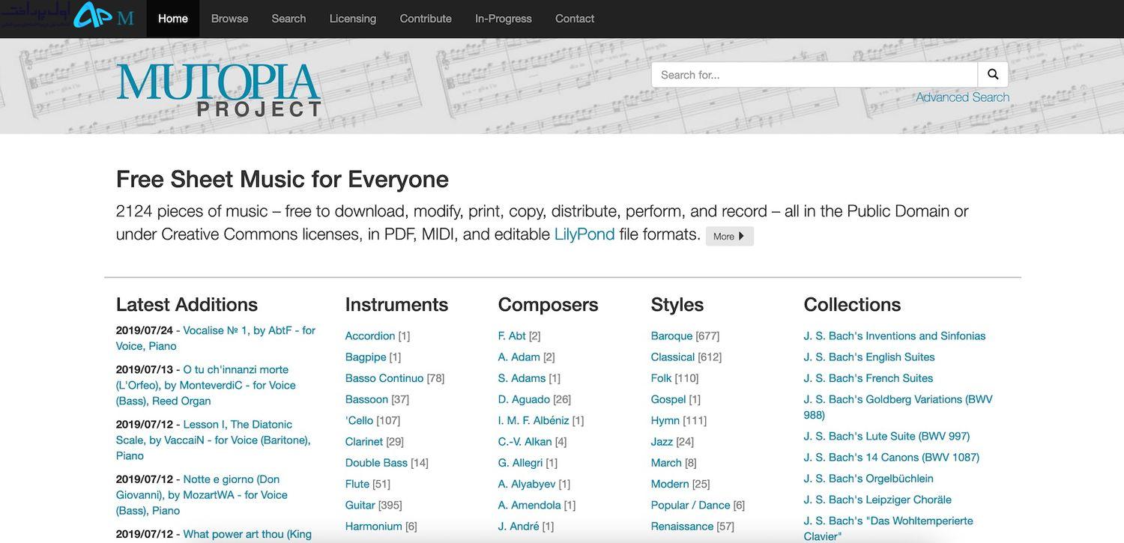Select Double Bass instrument link

point(376,463)
